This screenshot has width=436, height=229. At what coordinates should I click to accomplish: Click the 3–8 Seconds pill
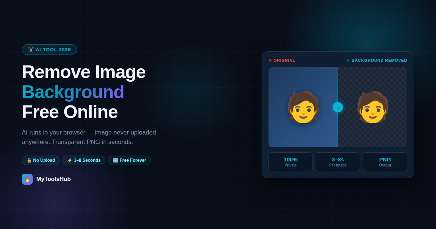84,160
